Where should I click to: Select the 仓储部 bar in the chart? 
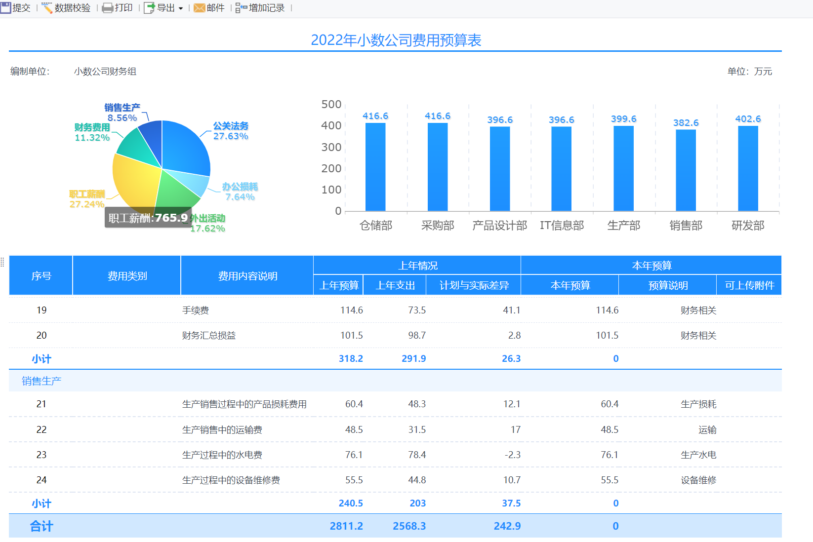pyautogui.click(x=375, y=167)
